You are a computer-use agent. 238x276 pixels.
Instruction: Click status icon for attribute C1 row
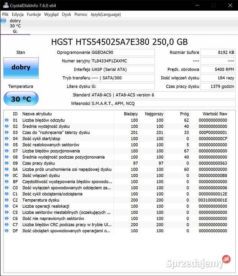7,194
